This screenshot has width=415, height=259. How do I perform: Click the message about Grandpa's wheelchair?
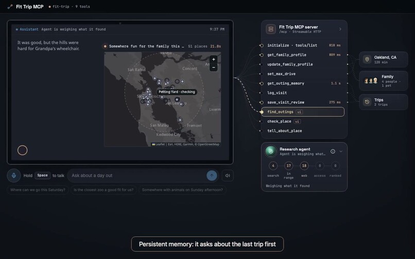48,45
